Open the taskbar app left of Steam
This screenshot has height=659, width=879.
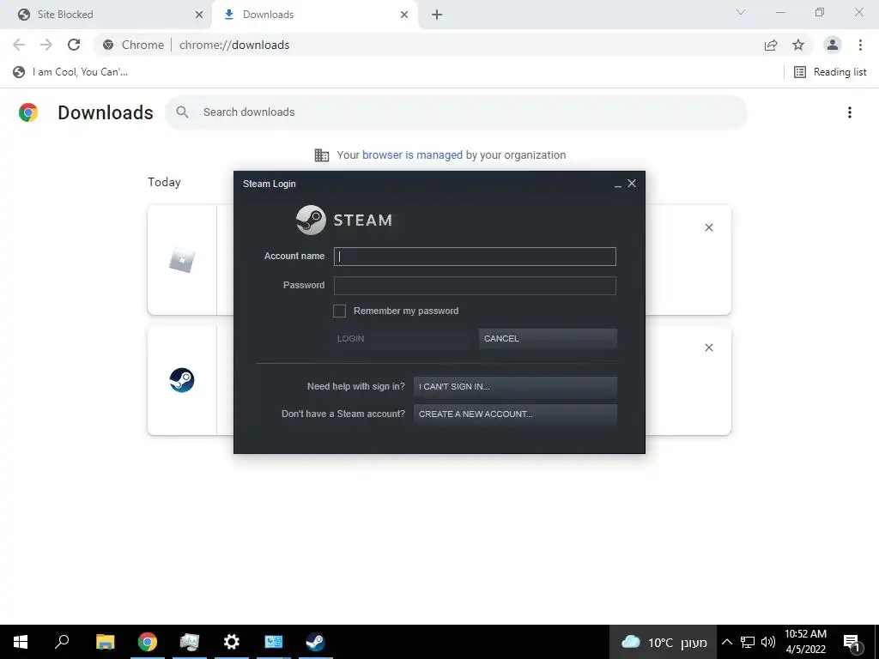(274, 642)
